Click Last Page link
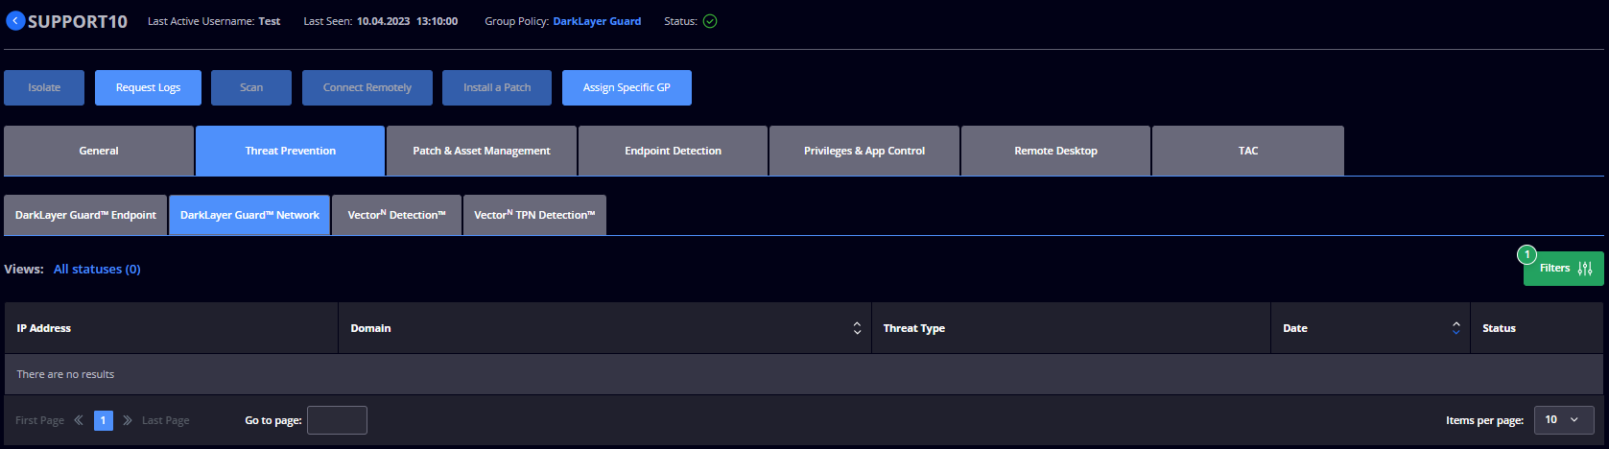This screenshot has height=449, width=1609. tap(166, 420)
